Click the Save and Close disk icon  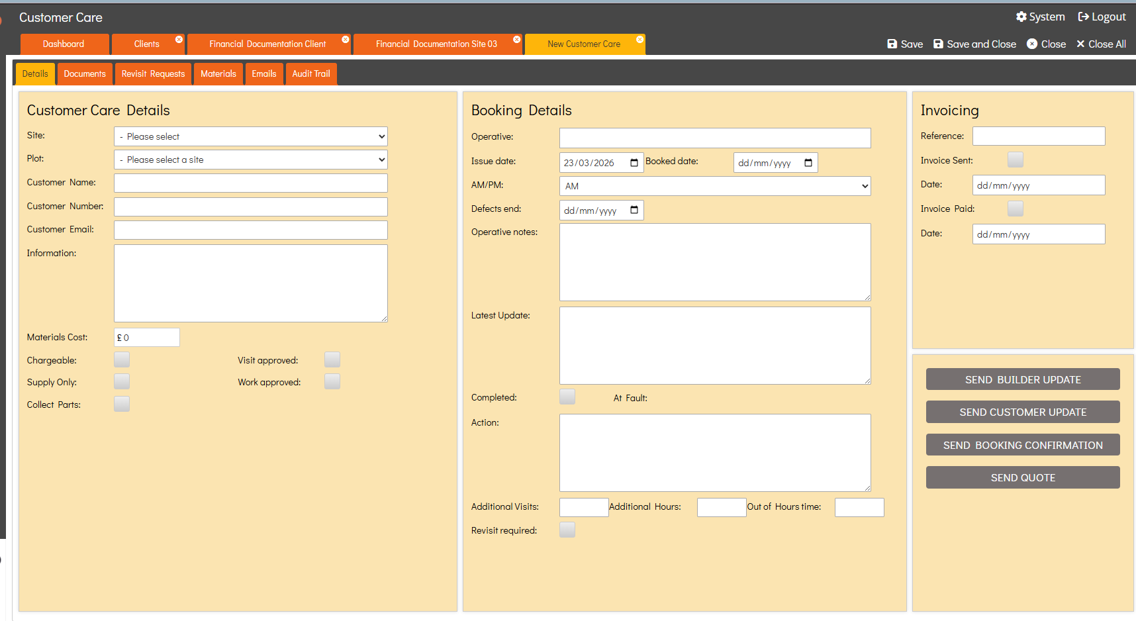click(938, 44)
